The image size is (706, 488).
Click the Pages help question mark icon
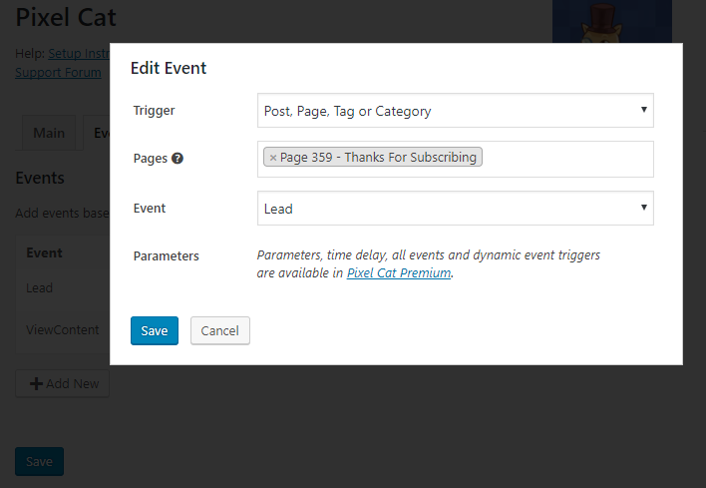point(177,158)
